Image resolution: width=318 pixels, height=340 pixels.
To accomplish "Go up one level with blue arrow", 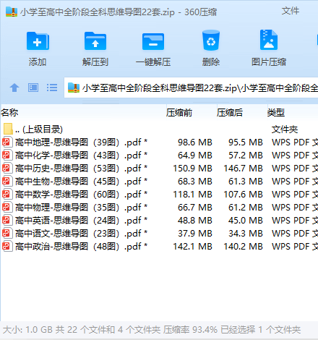I will click(x=14, y=88).
